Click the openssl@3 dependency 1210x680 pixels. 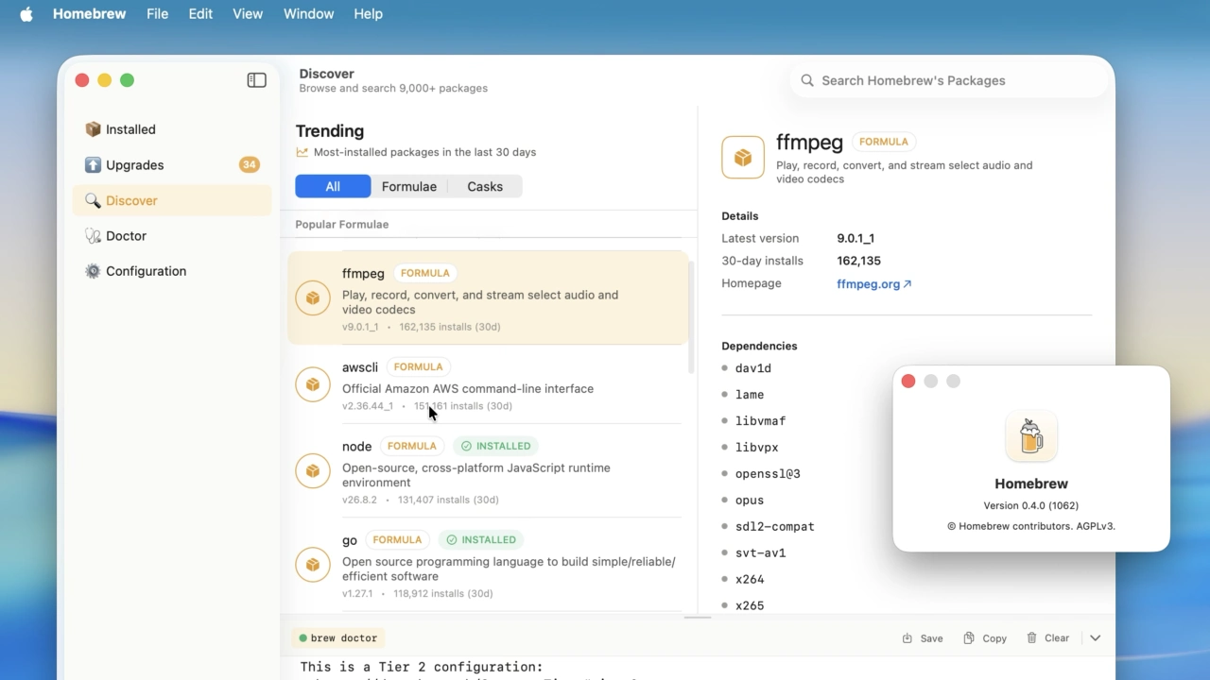click(x=768, y=474)
